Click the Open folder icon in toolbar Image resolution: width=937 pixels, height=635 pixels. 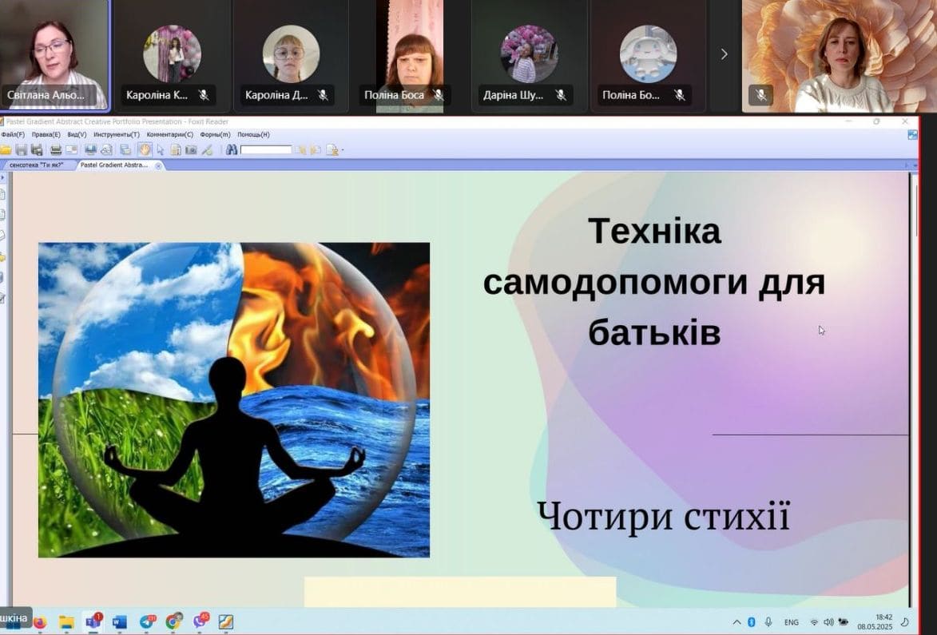(6, 149)
